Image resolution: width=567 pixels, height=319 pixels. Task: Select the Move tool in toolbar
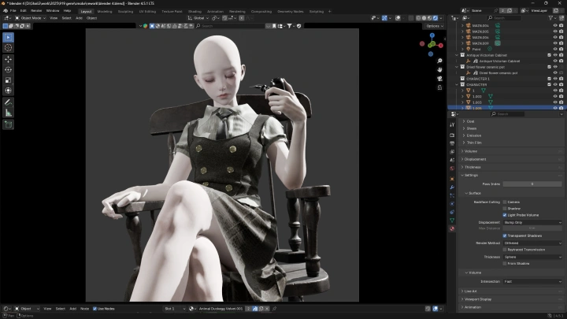8,58
